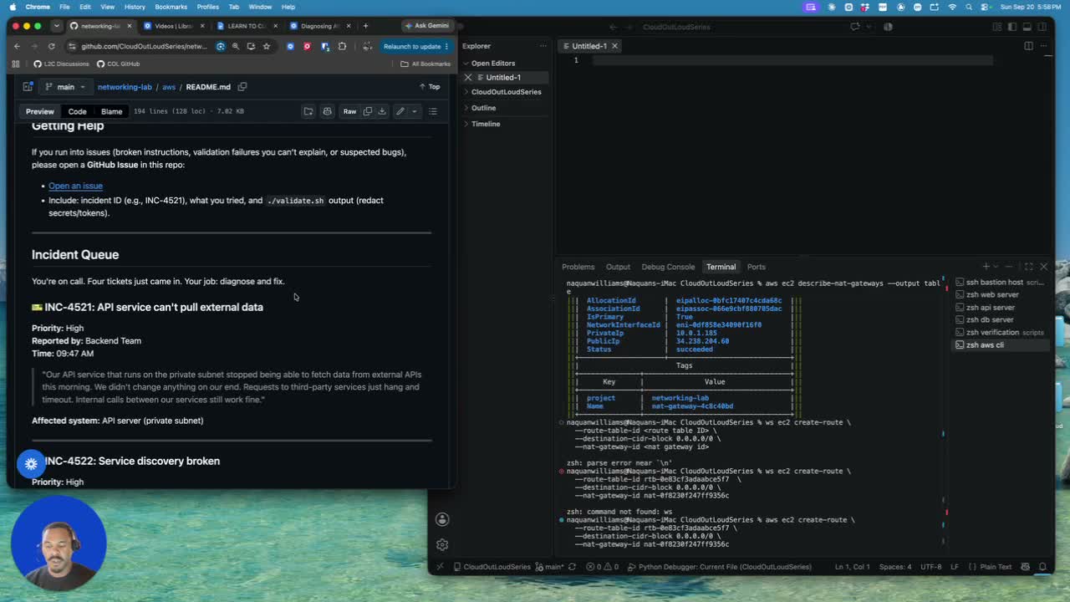Image resolution: width=1070 pixels, height=602 pixels.
Task: Bookmark this page with the star icon
Action: [266, 47]
